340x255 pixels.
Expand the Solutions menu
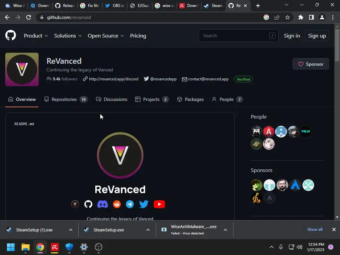68,36
